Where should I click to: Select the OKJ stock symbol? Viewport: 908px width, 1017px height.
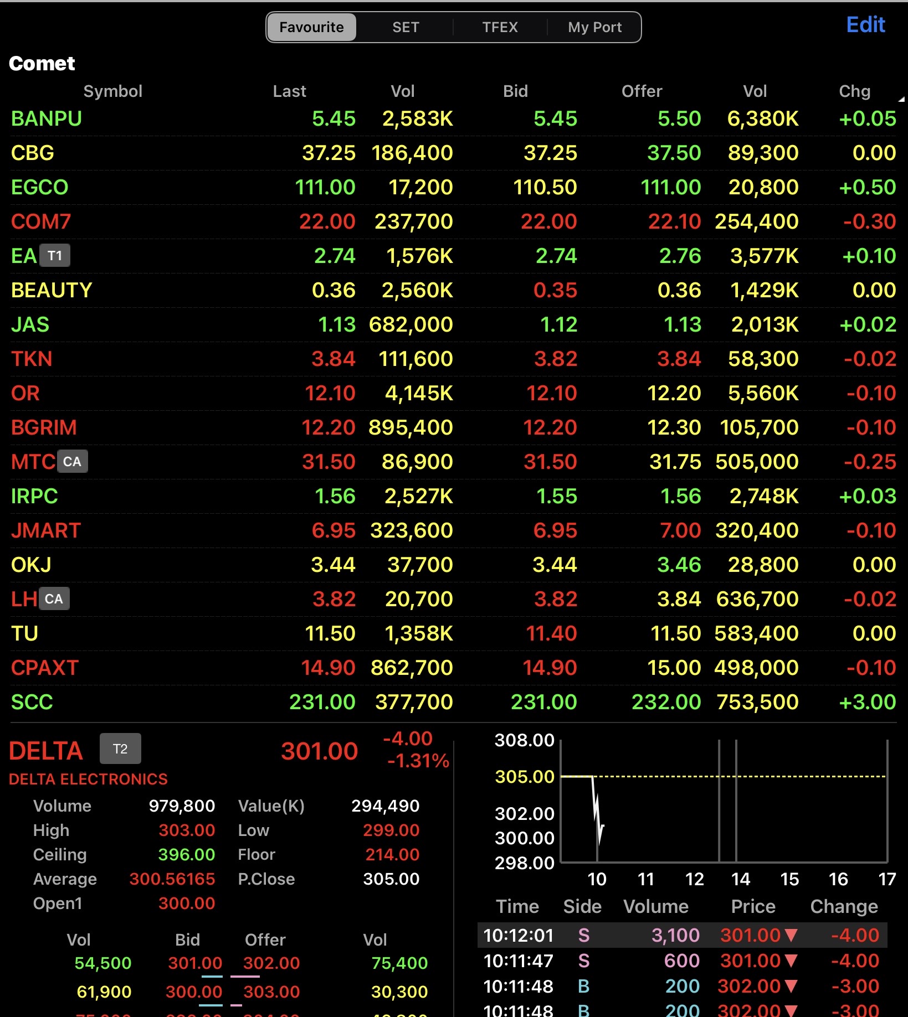click(31, 565)
